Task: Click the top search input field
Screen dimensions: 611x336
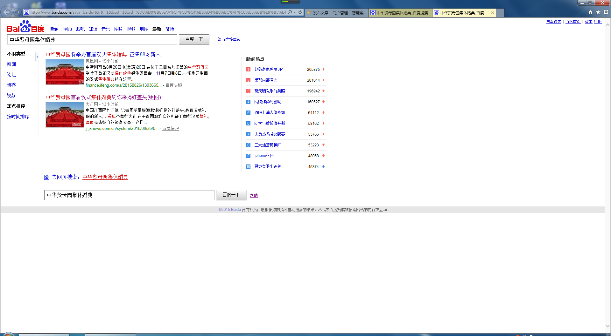Action: pos(92,40)
